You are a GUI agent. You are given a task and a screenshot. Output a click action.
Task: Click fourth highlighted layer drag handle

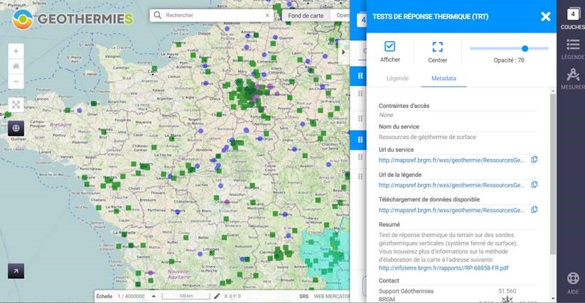coord(360,140)
